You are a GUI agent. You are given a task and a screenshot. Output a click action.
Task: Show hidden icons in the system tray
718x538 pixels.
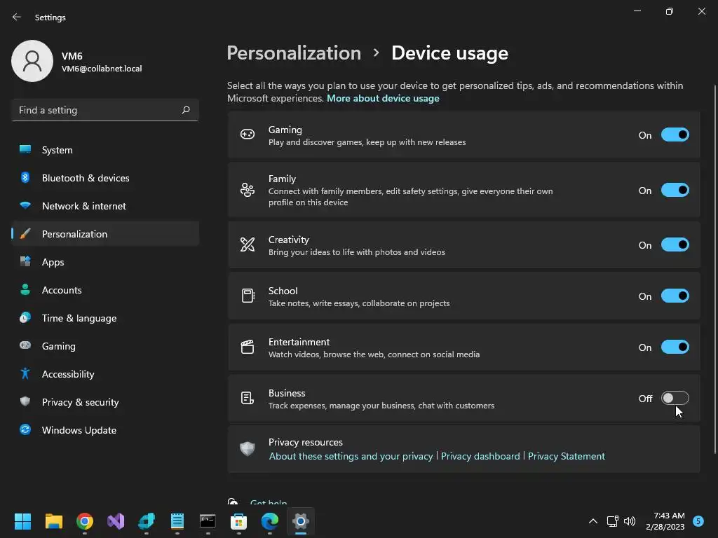(x=593, y=521)
